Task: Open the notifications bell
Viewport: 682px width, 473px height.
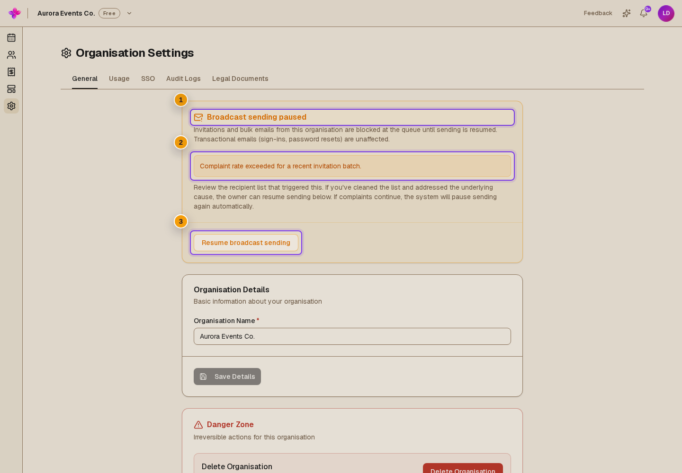Action: 644,13
